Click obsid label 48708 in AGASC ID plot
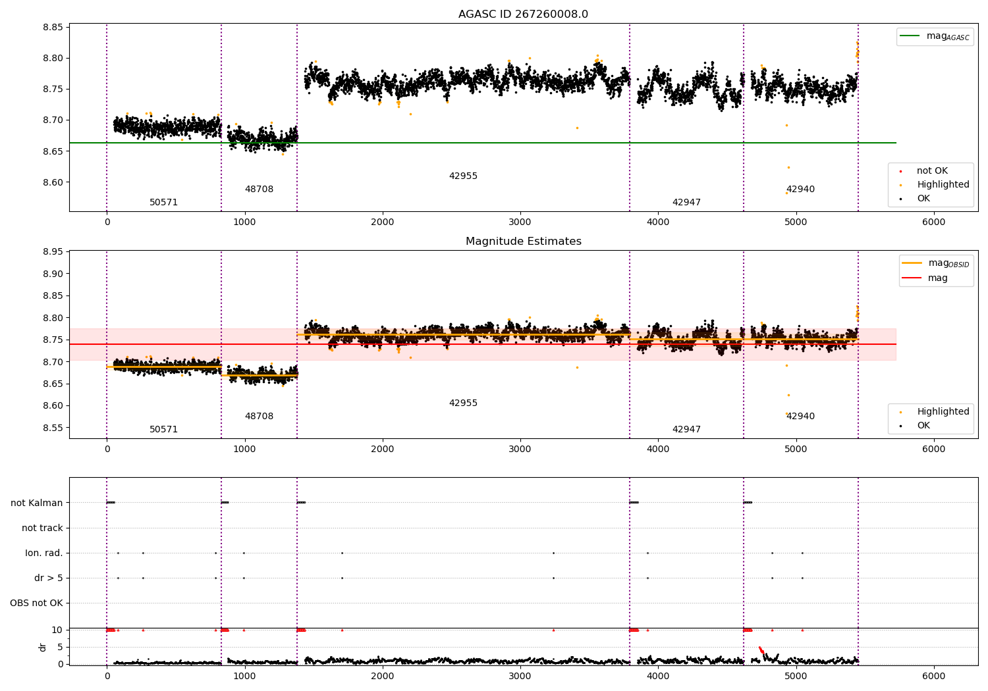This screenshot has width=988, height=691. tap(259, 190)
